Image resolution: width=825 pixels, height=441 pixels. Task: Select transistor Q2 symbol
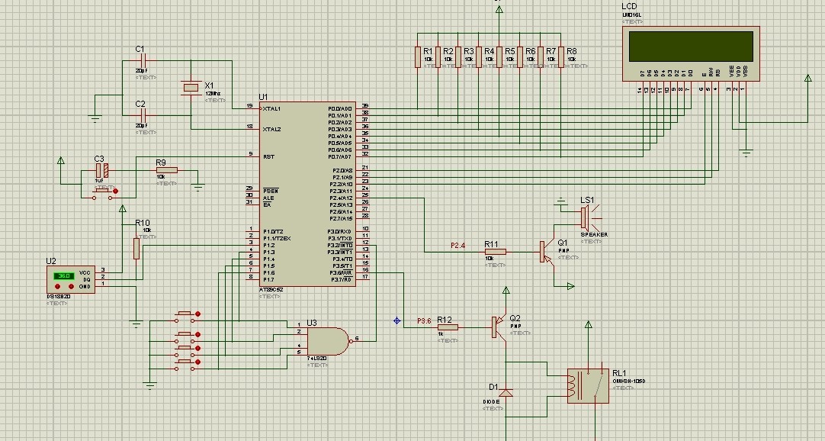tap(499, 327)
